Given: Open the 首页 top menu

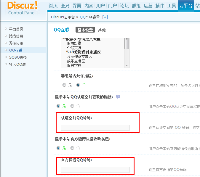Looking at the screenshot, I should pos(53,6).
